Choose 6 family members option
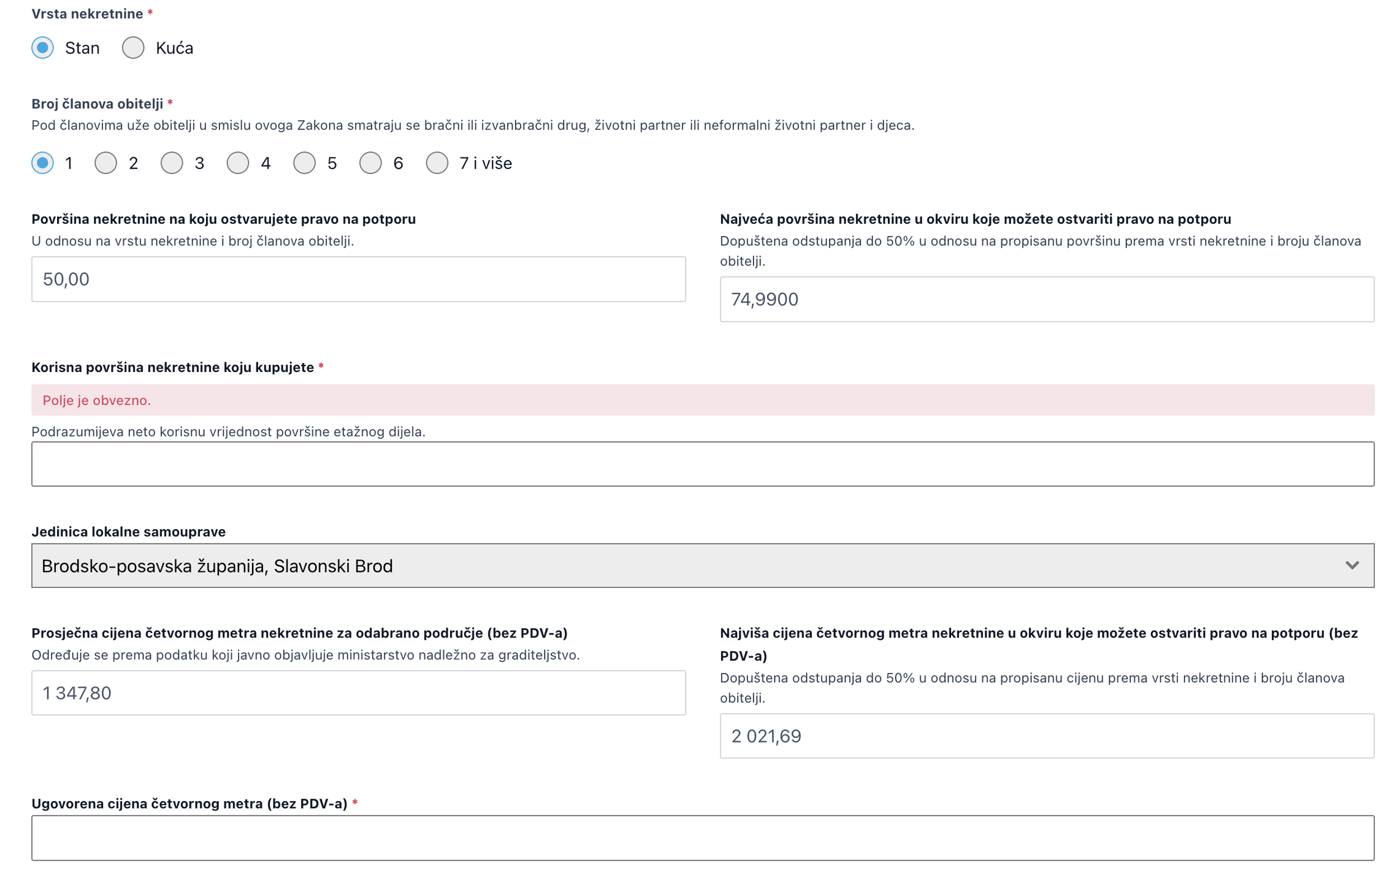This screenshot has width=1395, height=871. click(x=370, y=163)
